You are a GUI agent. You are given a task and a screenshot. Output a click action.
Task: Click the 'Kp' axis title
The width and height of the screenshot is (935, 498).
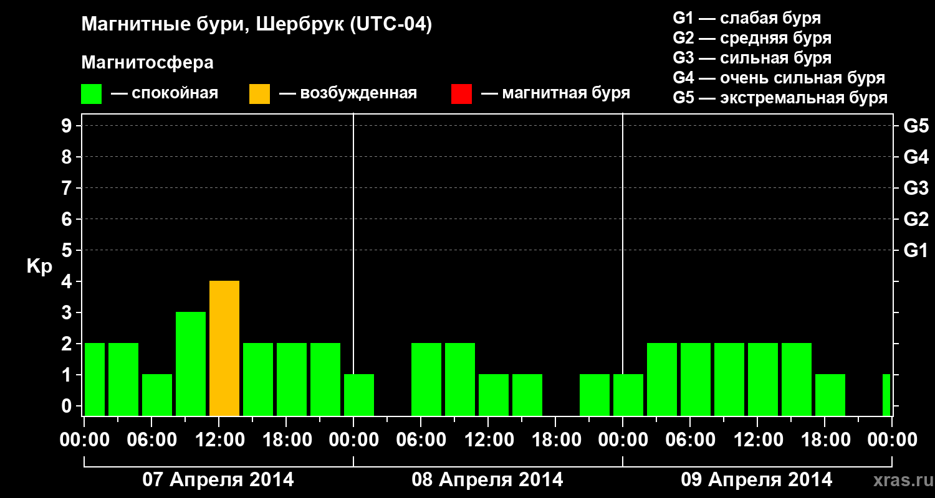[39, 266]
